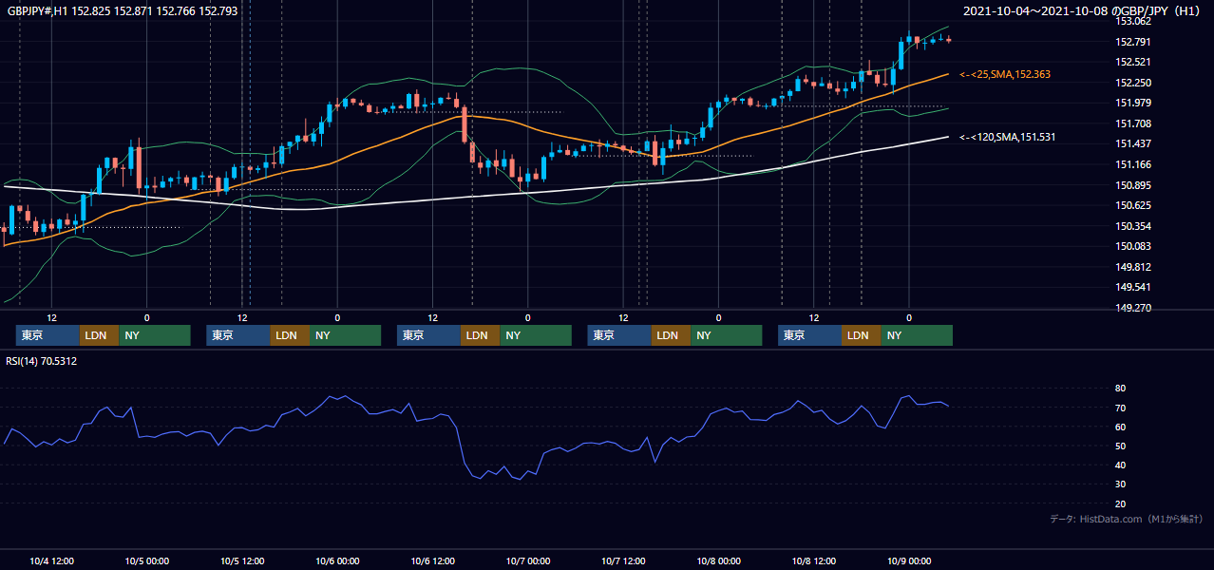1214x570 pixels.
Task: Select the 10/9 00:00 time axis marker
Action: (x=909, y=560)
